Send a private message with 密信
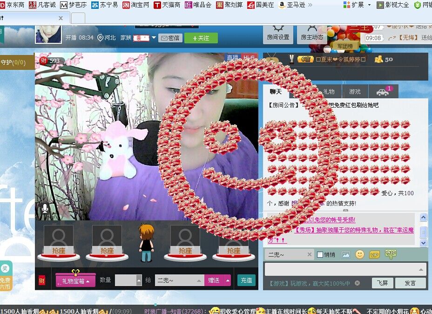Image resolution: width=432 pixels, height=314 pixels. (x=170, y=38)
